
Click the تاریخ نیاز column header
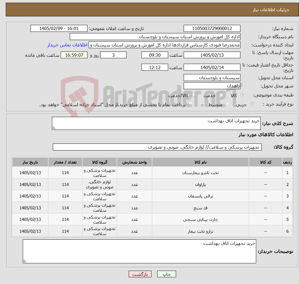click(x=30, y=162)
